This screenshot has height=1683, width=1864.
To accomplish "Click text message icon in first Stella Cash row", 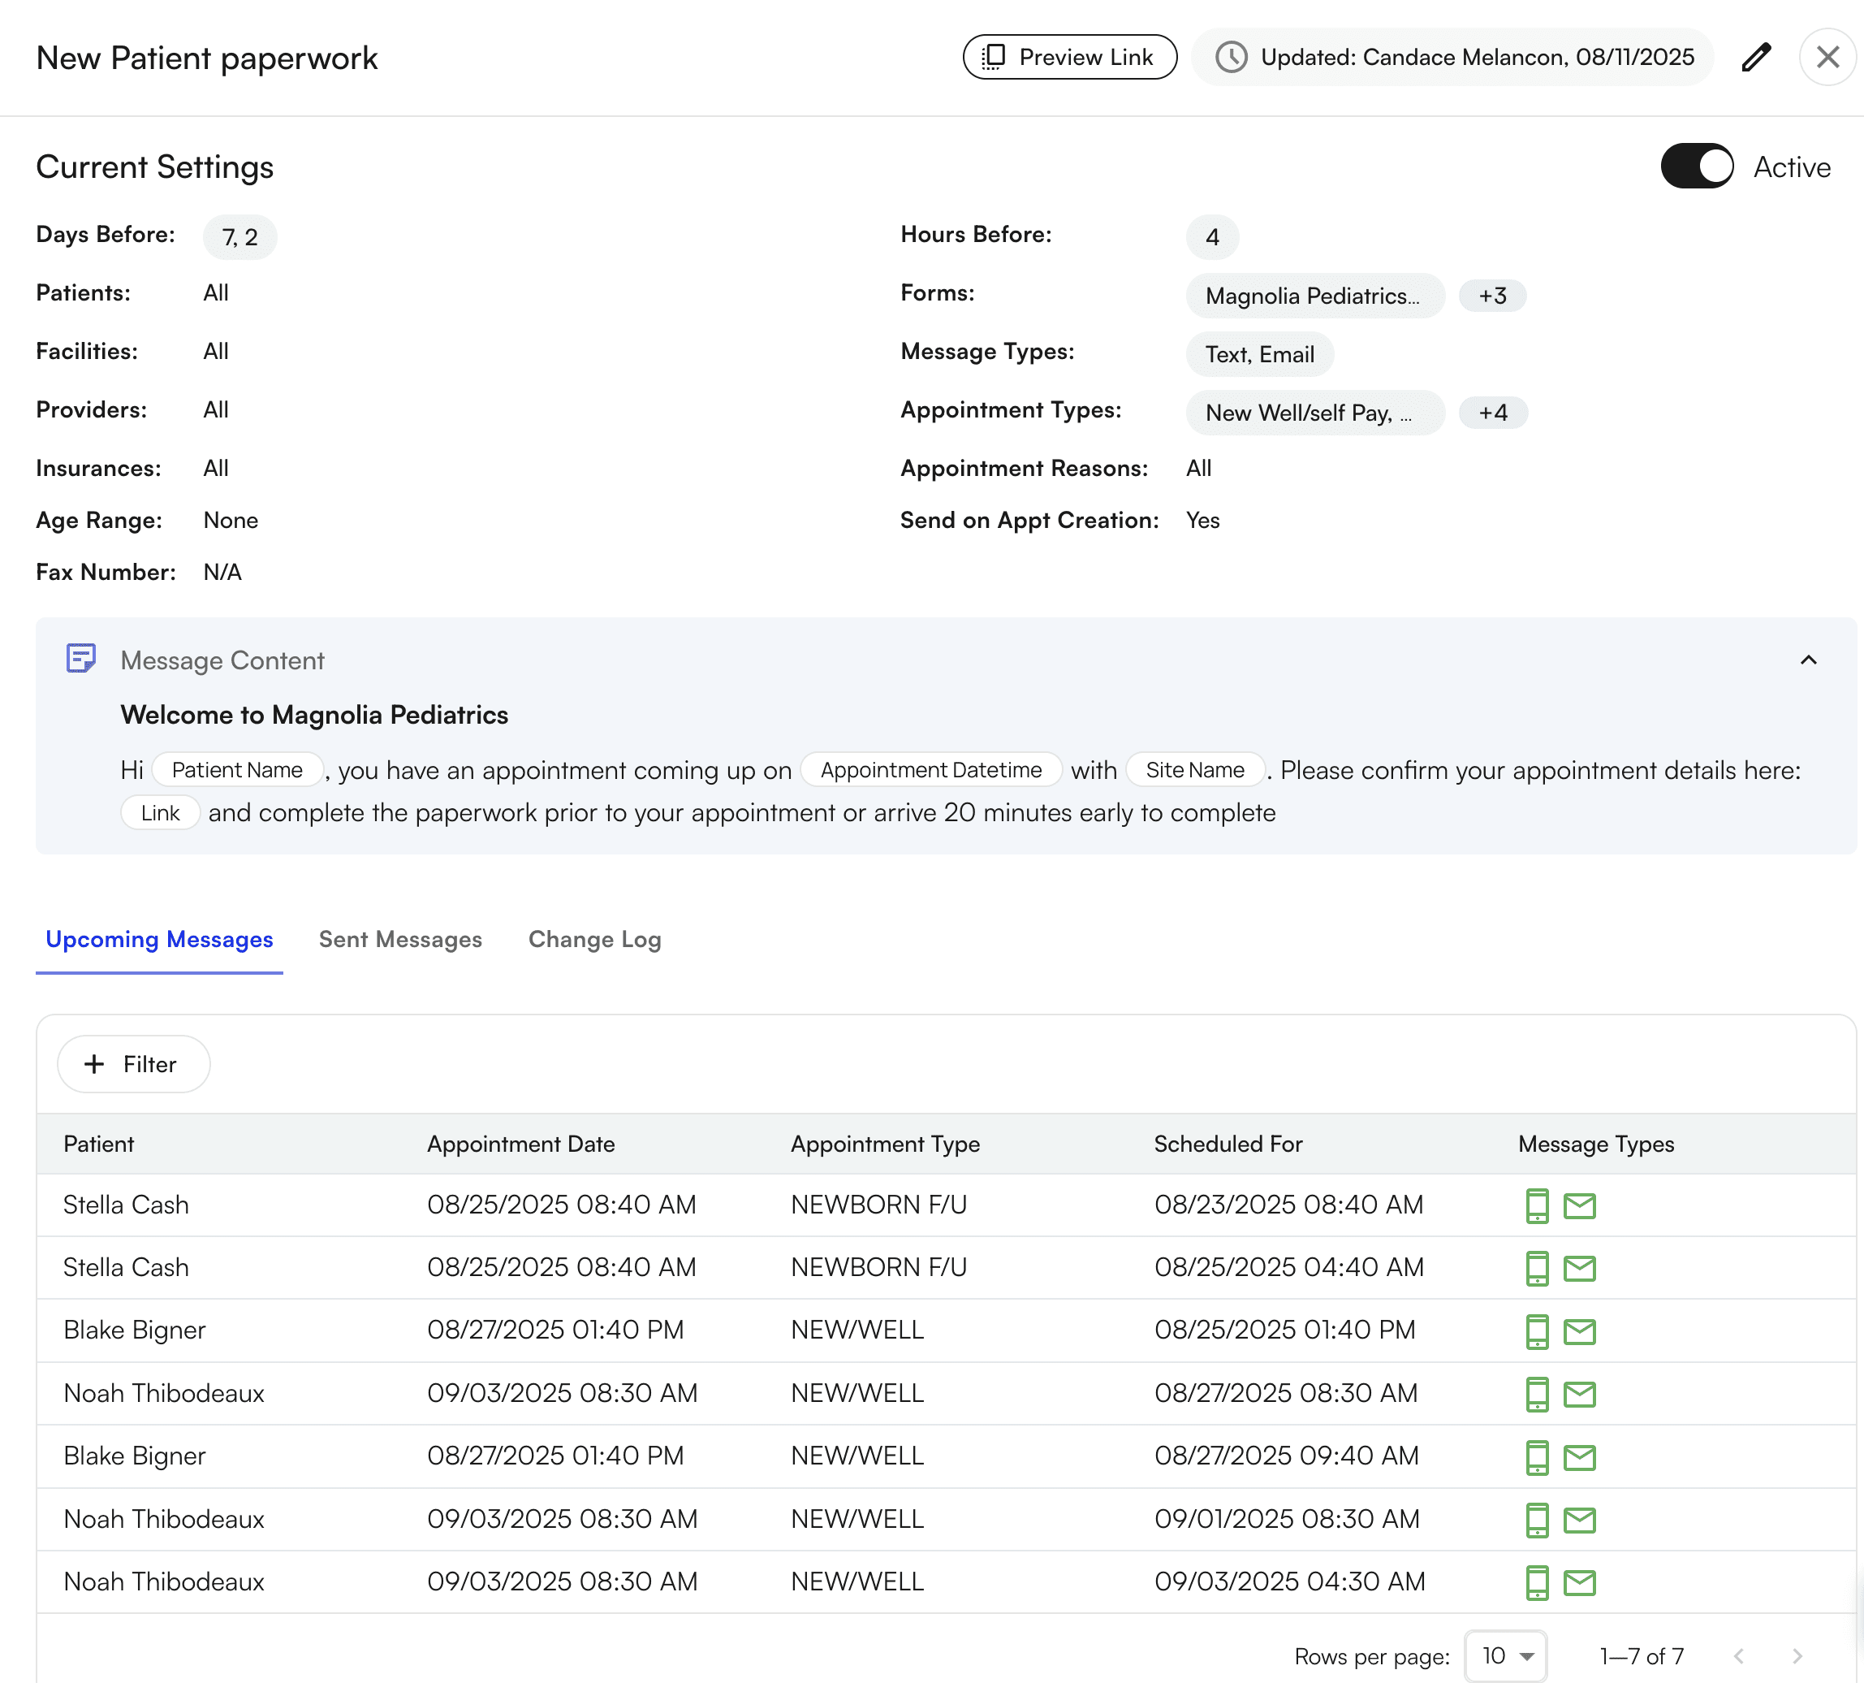I will tap(1536, 1205).
